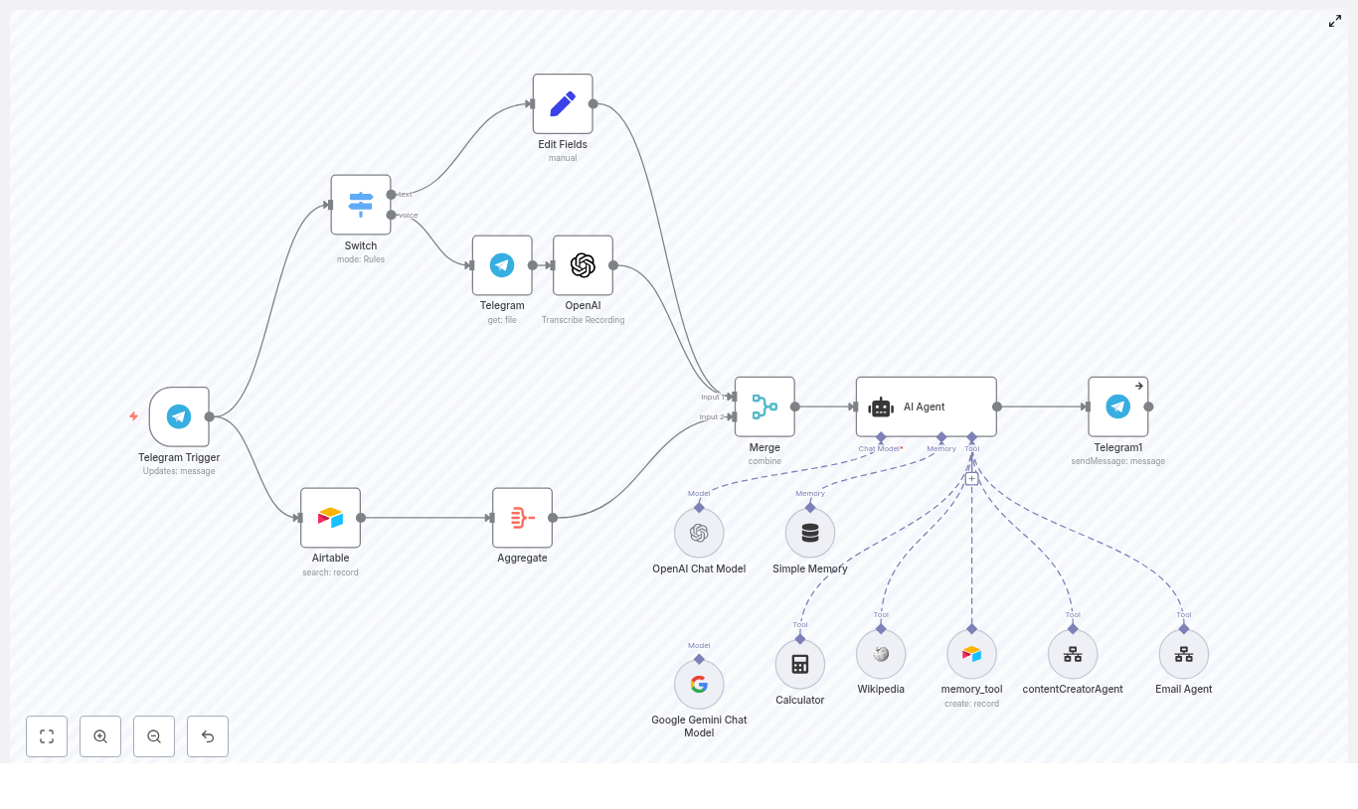Screen dimensions: 1358x809
Task: Expand canvas to fullscreen with top-right arrows
Action: [x=1335, y=21]
